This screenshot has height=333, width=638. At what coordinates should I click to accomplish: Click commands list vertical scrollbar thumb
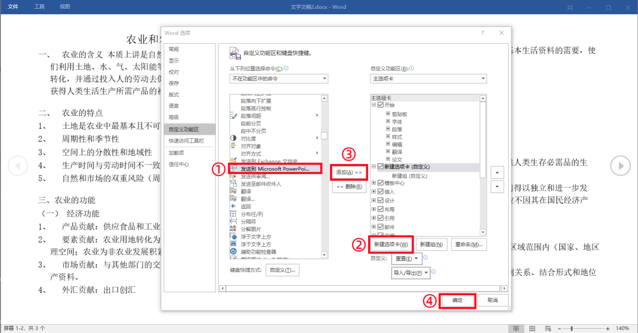pos(324,136)
